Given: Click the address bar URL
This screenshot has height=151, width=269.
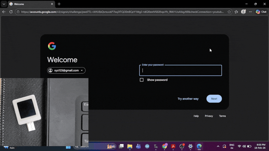Looking at the screenshot, I should click(x=122, y=12).
